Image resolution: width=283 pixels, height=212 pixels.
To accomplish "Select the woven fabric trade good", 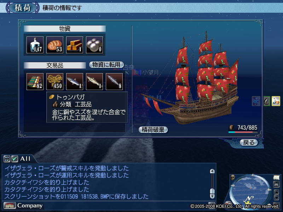I will click(35, 82).
